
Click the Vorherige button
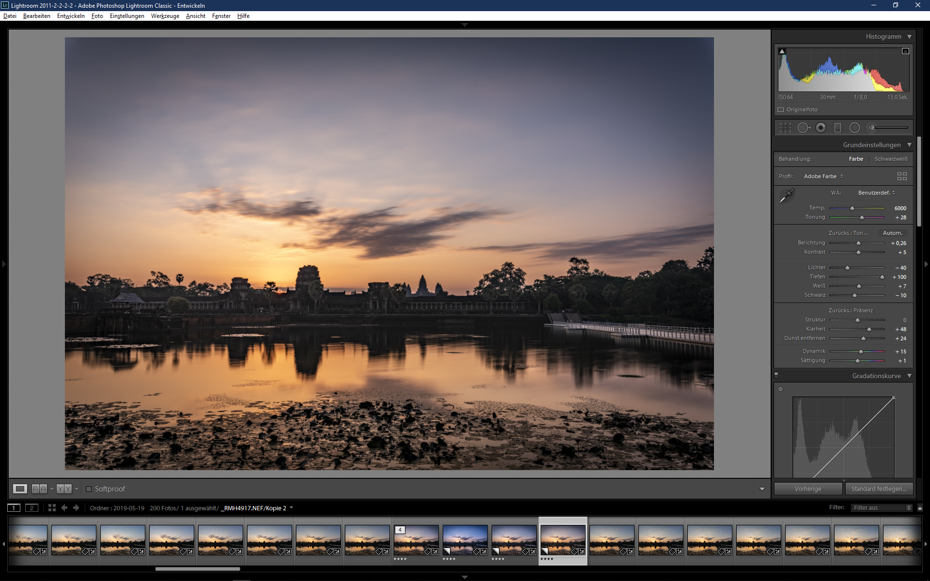click(807, 489)
